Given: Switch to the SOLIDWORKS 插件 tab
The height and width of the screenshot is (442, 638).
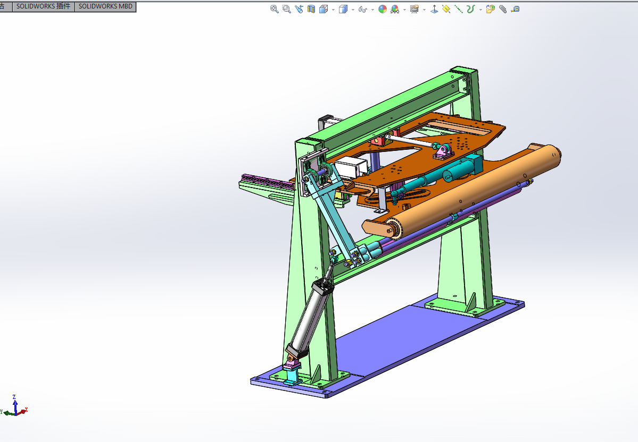Looking at the screenshot, I should (43, 6).
